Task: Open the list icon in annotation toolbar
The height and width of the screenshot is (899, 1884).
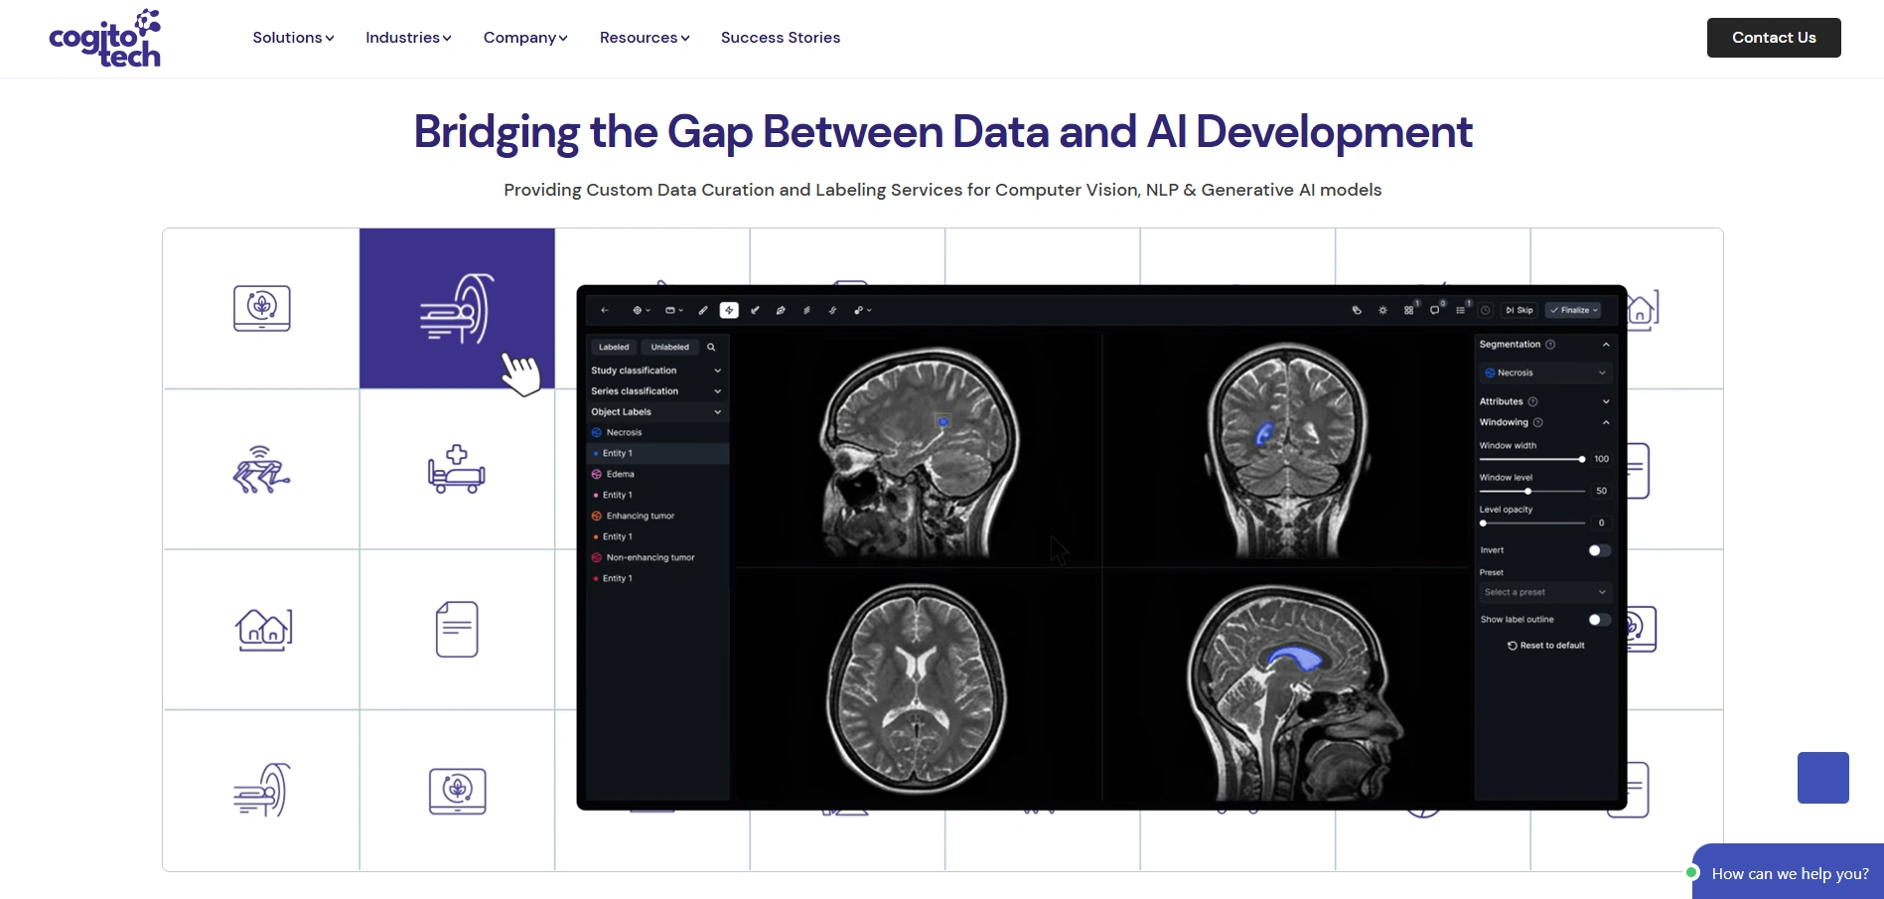Action: 1460,310
